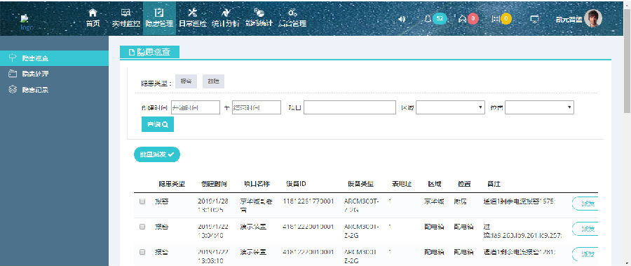631x266 pixels.
Task: Expand the 区域 area dropdown
Action: (450, 107)
